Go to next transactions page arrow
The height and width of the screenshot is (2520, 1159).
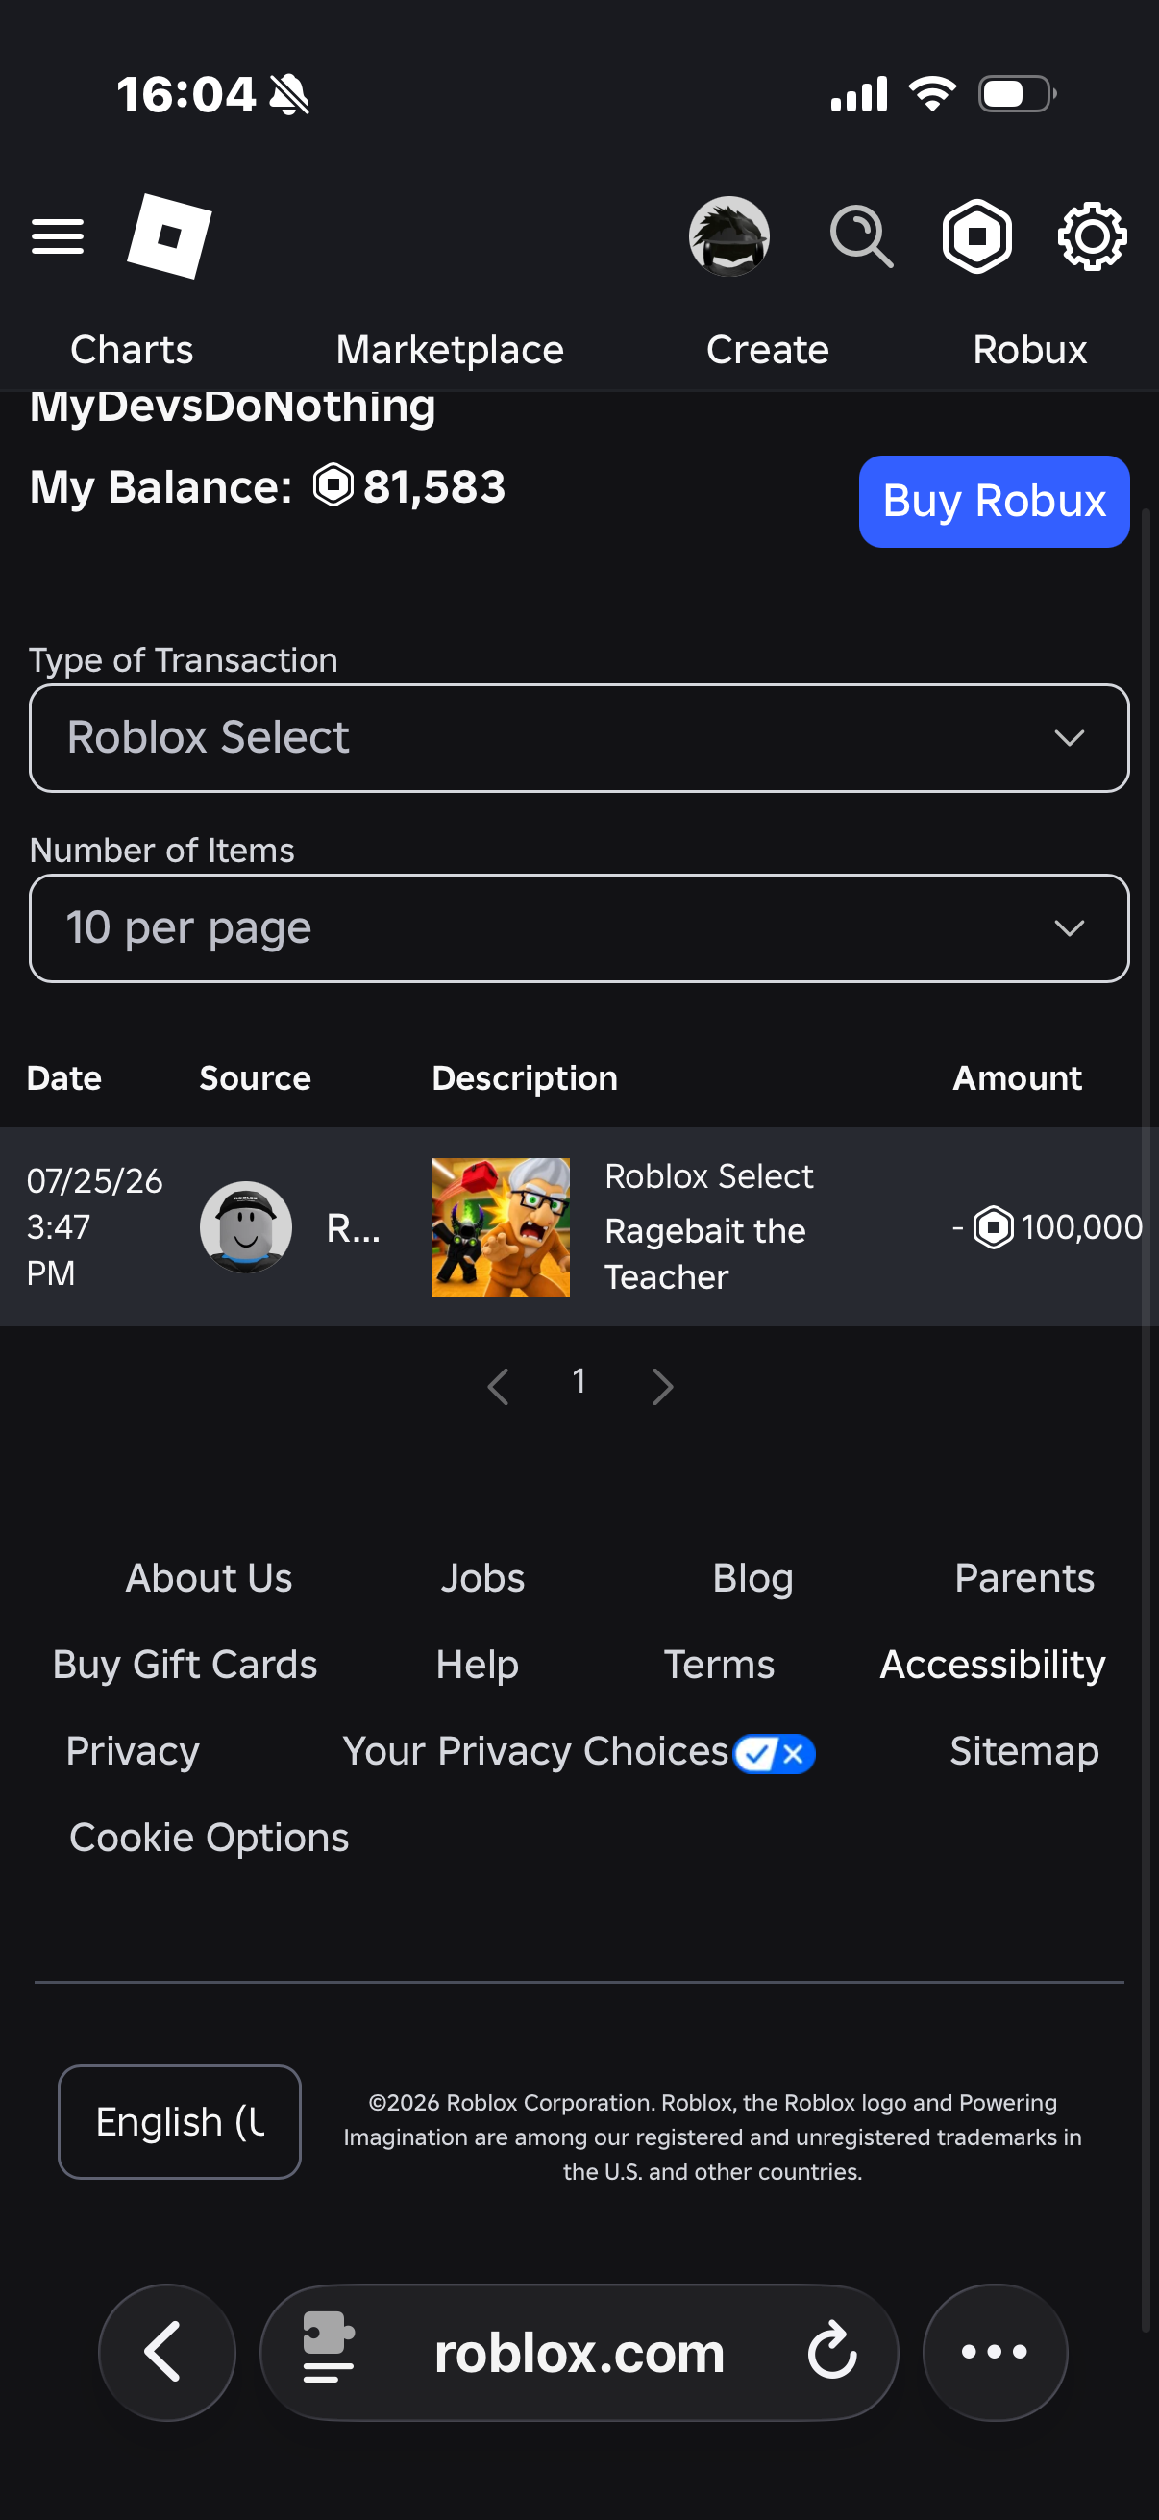[x=662, y=1385]
